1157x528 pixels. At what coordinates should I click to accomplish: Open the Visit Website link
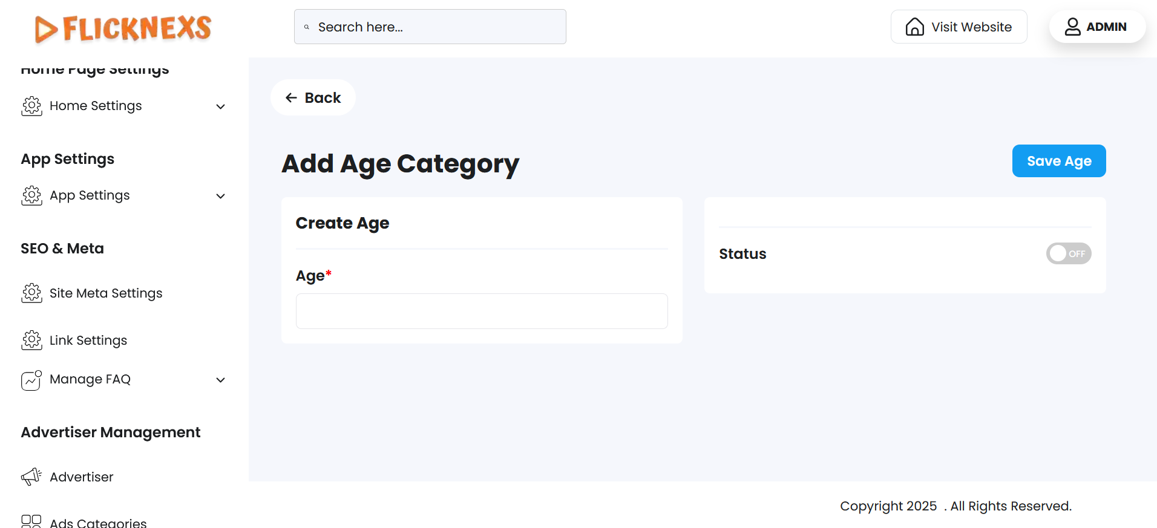(x=959, y=27)
